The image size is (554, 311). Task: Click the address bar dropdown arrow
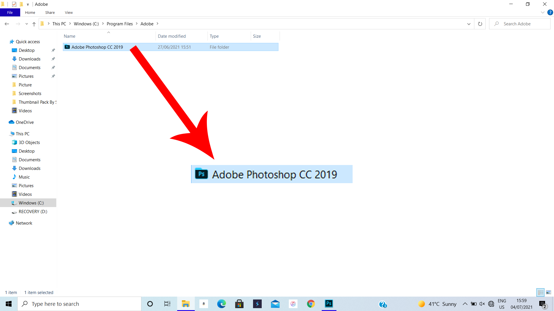coord(469,24)
